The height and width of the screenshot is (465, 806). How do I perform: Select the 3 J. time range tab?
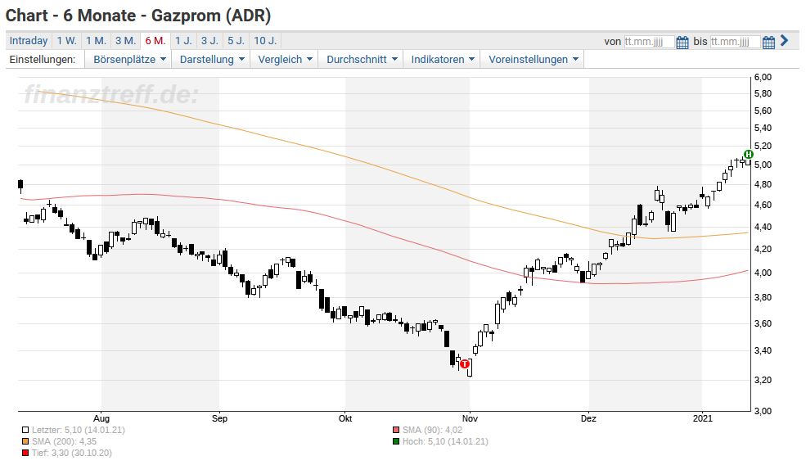pyautogui.click(x=209, y=41)
